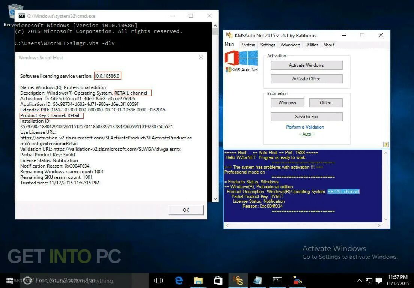Image resolution: width=414 pixels, height=288 pixels.
Task: Open the taskbar clock showing 11:57 PM
Action: click(397, 280)
